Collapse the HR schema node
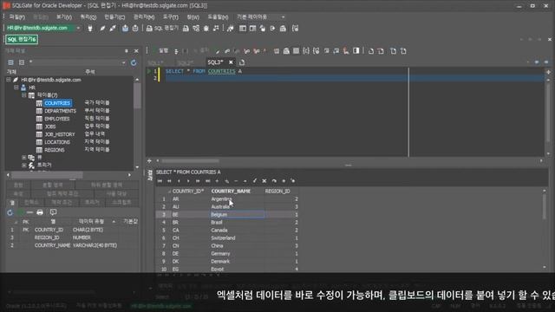The height and width of the screenshot is (312, 555). [x=16, y=88]
